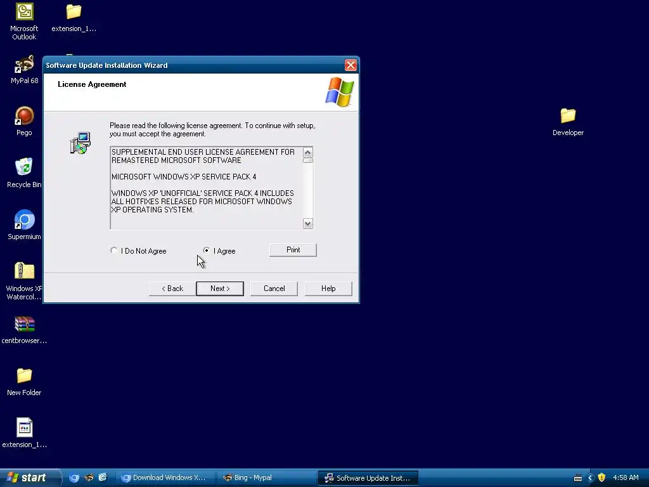Click the setup computer icon in wizard

coord(80,143)
